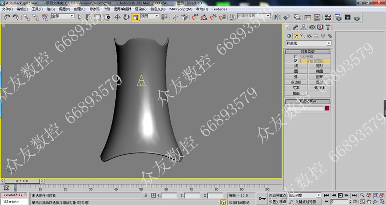This screenshot has height=205, width=386.
Task: Select the Geometry sphere category icon
Action: (x=289, y=36)
